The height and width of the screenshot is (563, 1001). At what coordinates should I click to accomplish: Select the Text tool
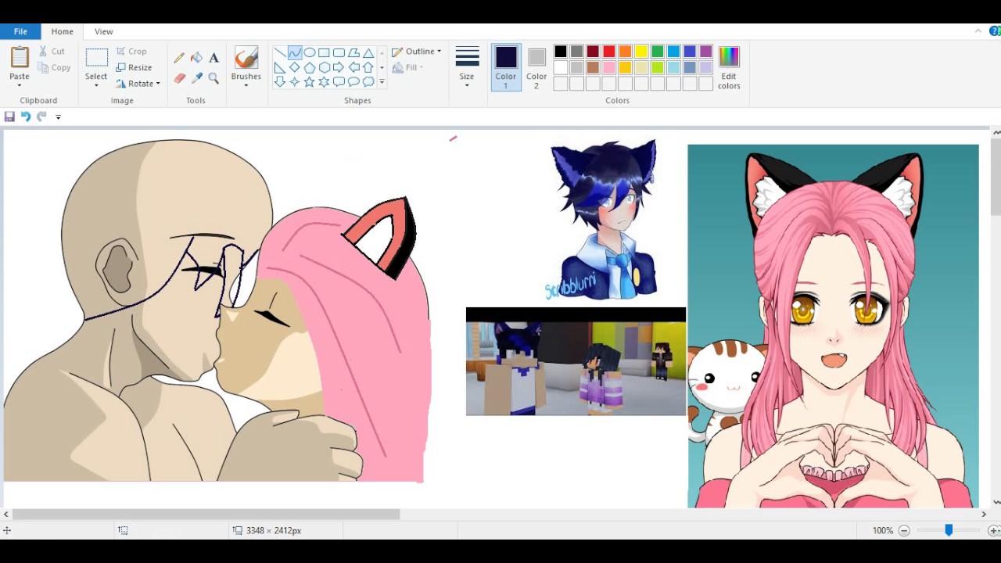[x=213, y=58]
